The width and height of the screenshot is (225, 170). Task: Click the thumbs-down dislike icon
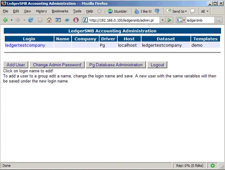coord(157,11)
